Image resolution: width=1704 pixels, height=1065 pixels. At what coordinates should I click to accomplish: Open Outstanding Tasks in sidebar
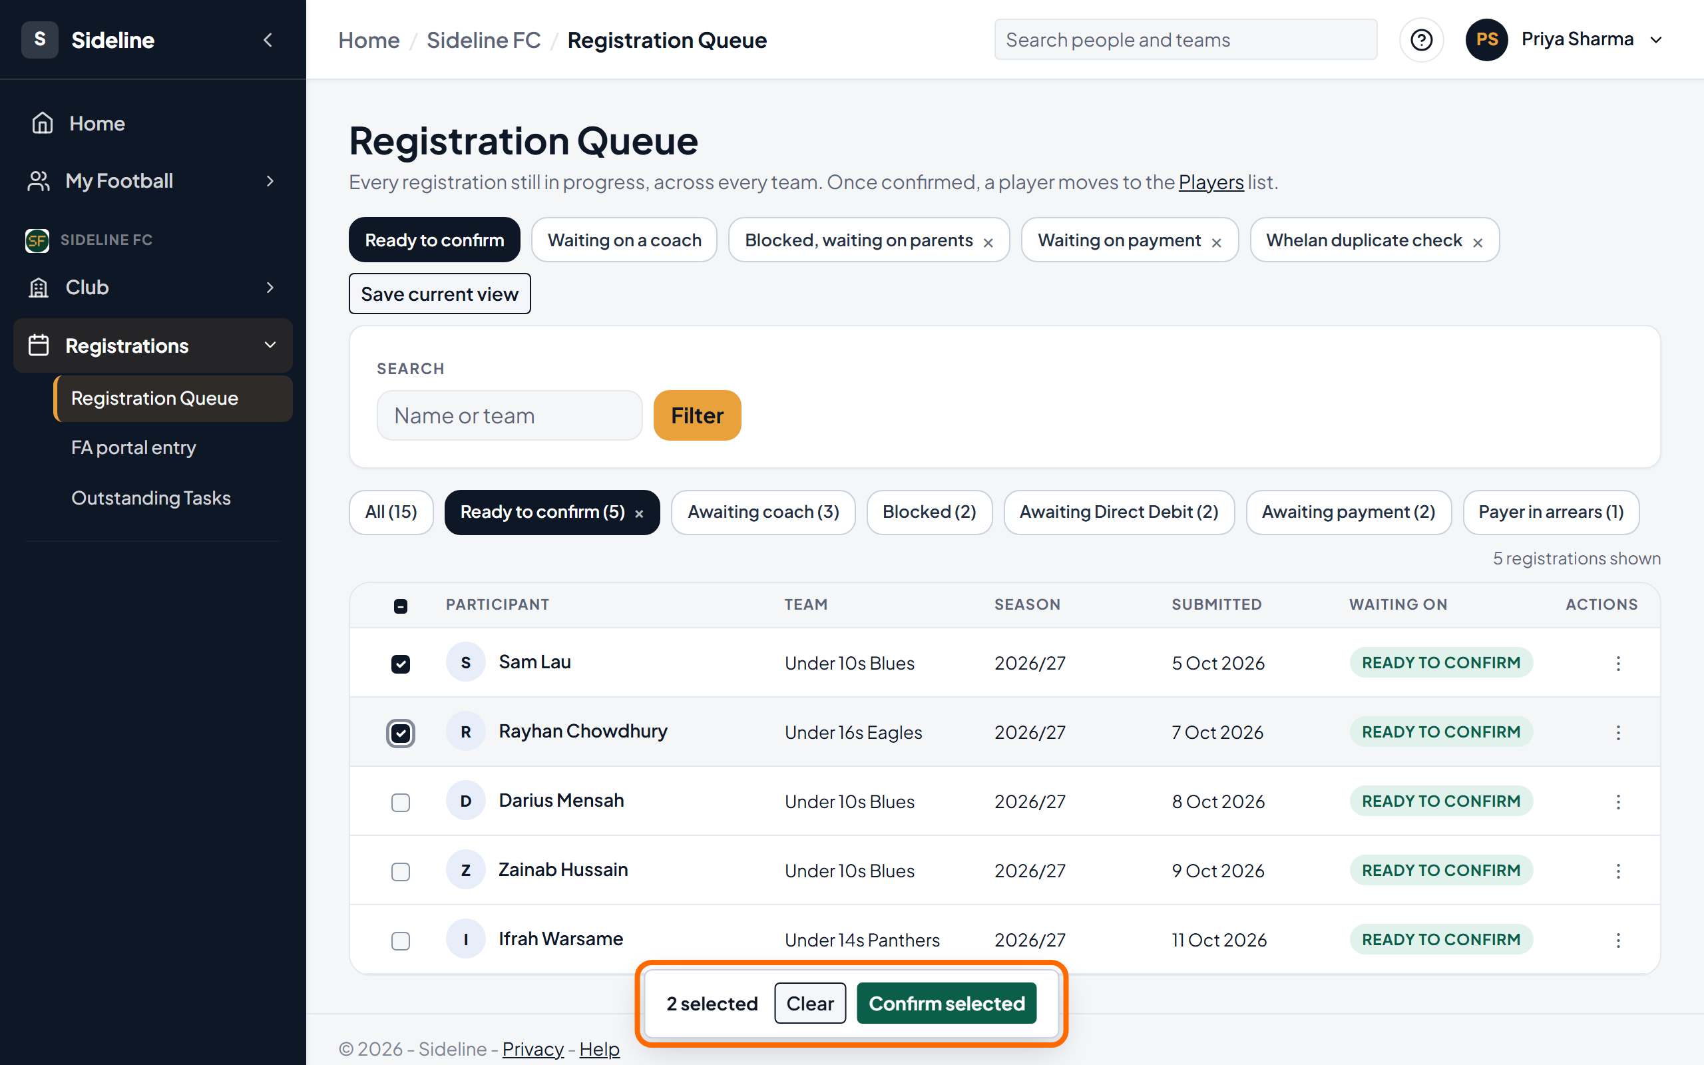pos(173,498)
